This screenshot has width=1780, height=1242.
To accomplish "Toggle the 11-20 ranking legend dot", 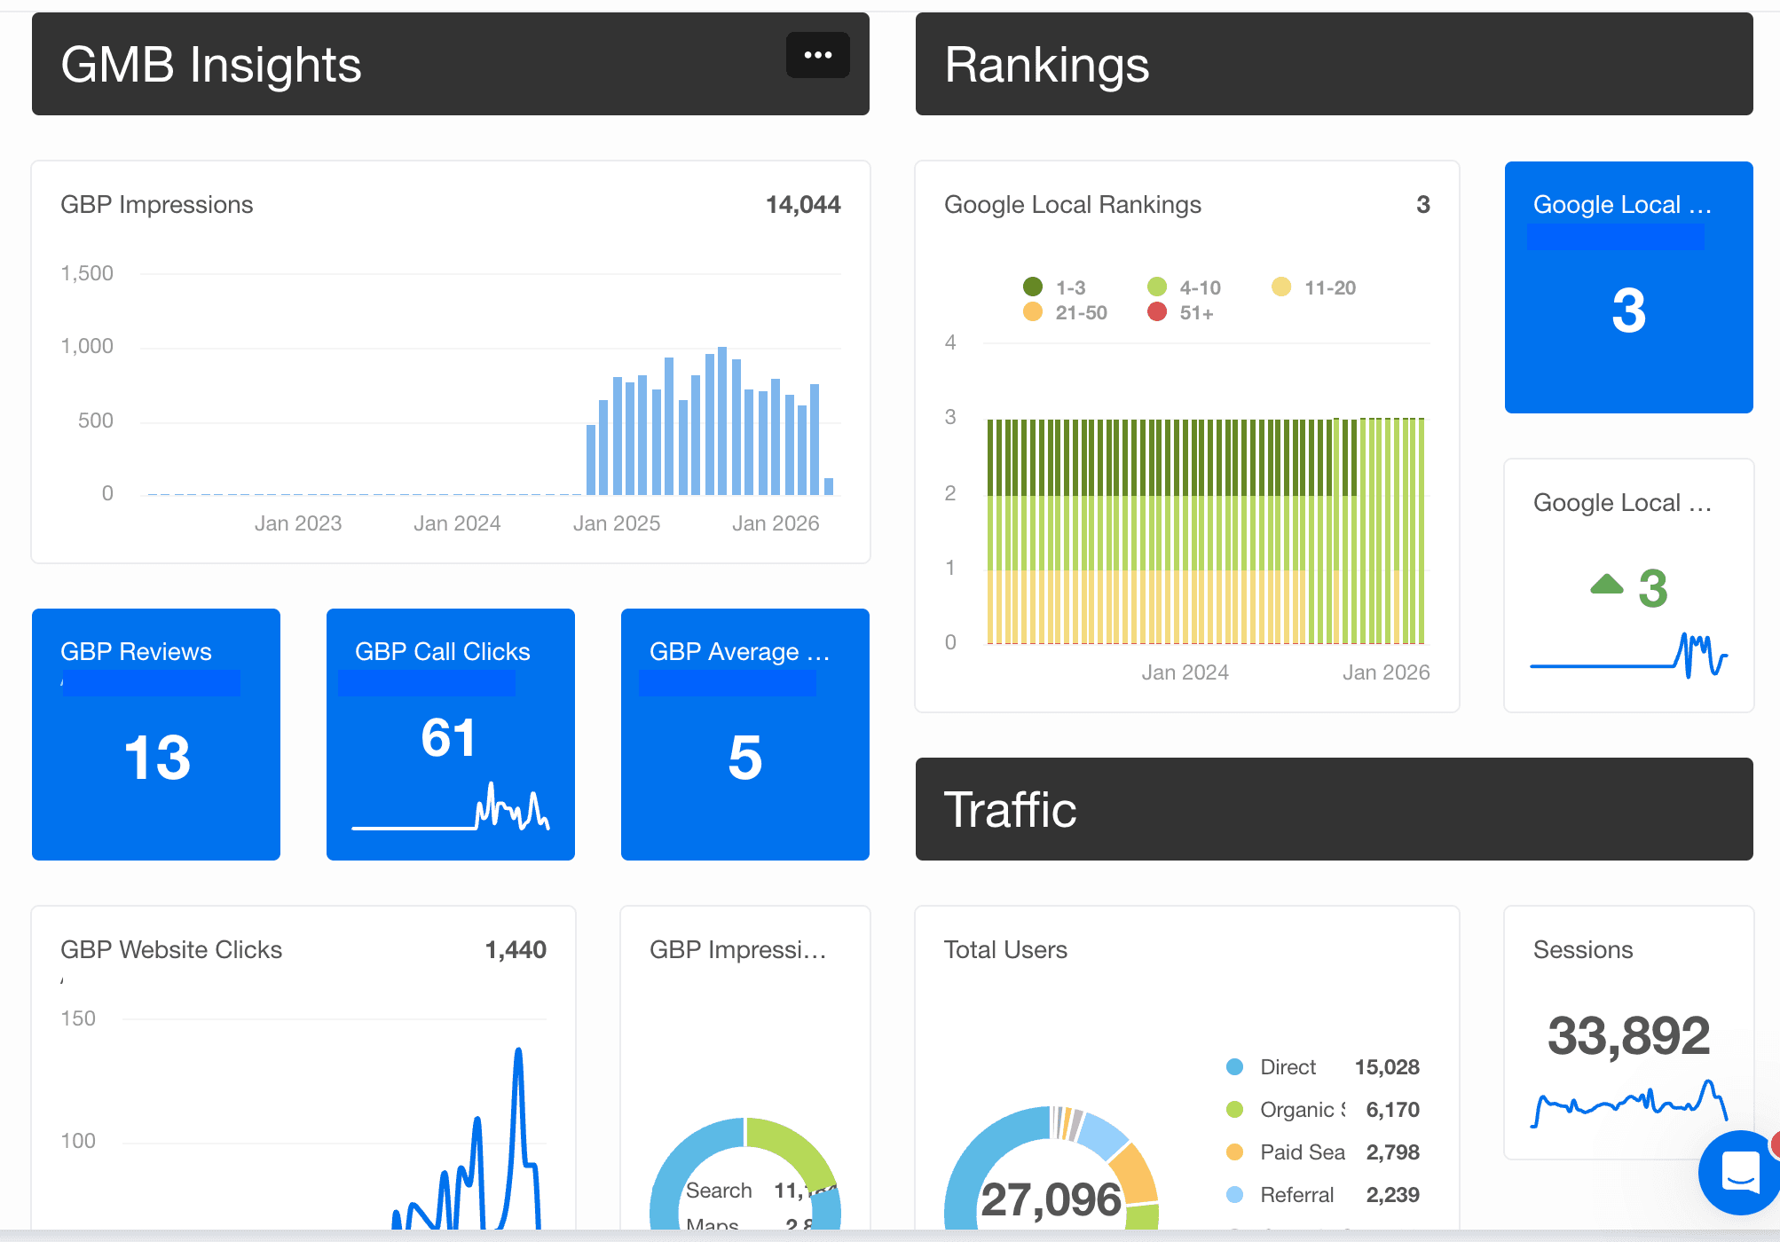I will 1281,287.
